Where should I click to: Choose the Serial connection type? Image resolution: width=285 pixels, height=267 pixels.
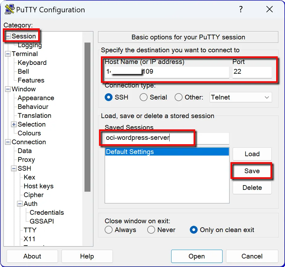pyautogui.click(x=144, y=97)
